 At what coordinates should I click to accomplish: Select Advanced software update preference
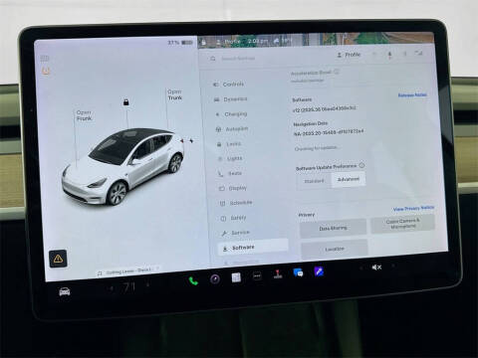tap(349, 179)
